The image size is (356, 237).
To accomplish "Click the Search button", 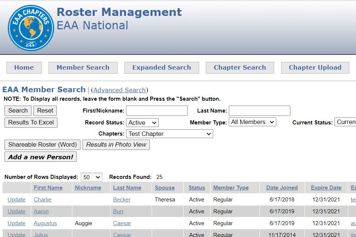I will point(17,110).
